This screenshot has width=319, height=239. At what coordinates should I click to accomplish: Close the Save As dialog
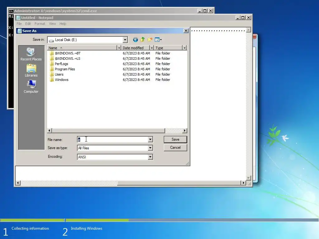[186, 31]
